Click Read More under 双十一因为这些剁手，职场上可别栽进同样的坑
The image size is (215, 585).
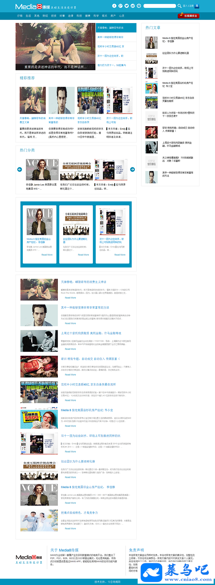click(x=70, y=452)
